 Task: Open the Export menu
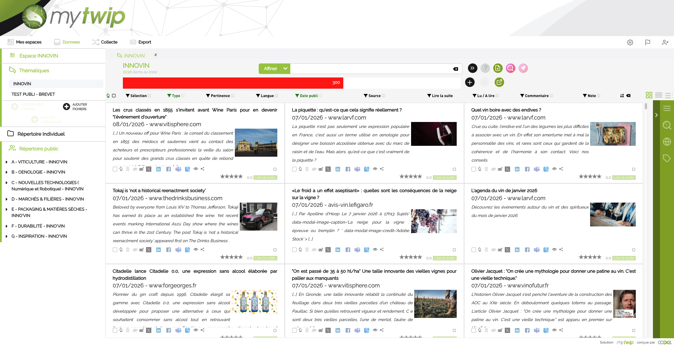[x=141, y=42]
